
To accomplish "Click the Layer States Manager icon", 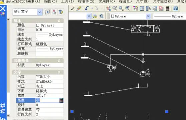I will tap(101, 16).
